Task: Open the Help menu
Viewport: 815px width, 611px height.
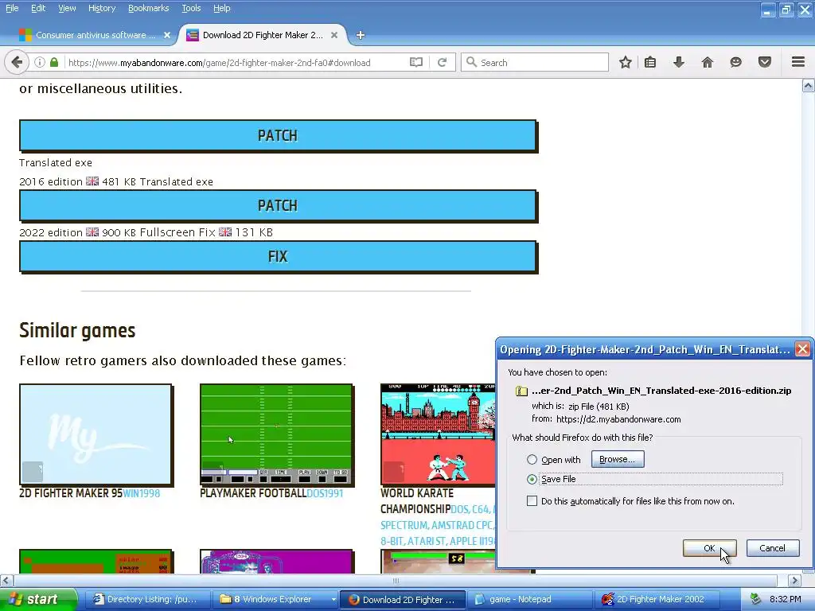Action: 221,8
